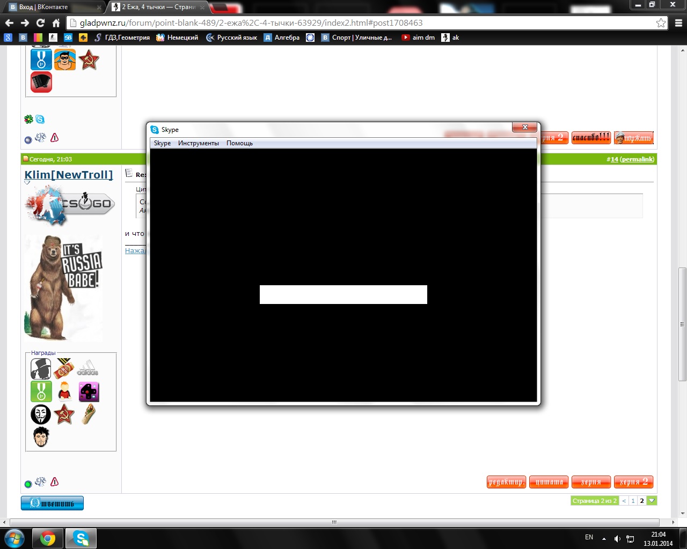This screenshot has width=687, height=549.
Task: Click the reputation scales icon under Klim[NewTroll]'s awards
Action: [x=40, y=482]
